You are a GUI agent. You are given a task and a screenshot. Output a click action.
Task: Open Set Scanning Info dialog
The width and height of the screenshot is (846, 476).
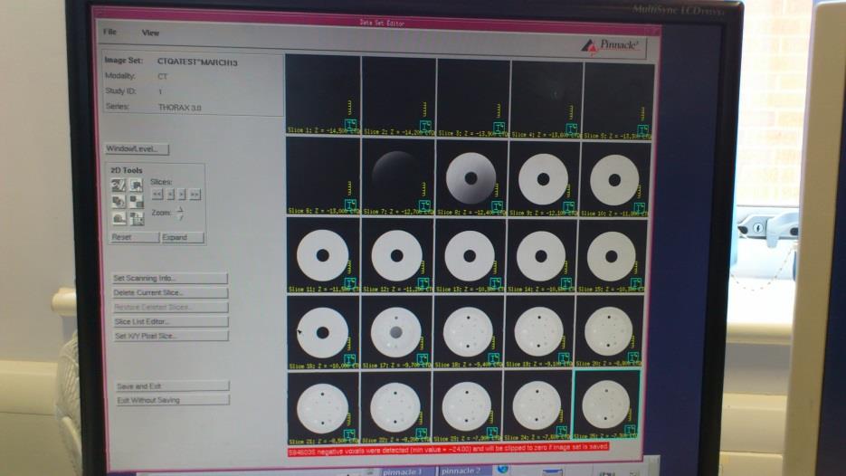170,279
